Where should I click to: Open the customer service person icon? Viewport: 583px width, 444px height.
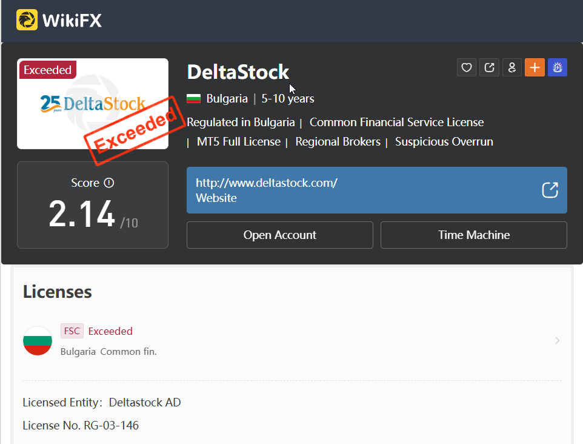(512, 67)
